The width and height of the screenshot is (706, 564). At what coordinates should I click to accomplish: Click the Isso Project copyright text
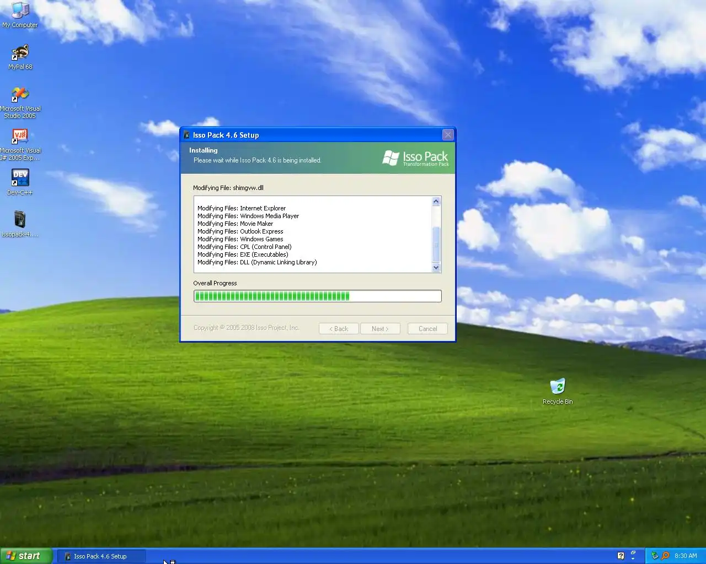click(246, 328)
